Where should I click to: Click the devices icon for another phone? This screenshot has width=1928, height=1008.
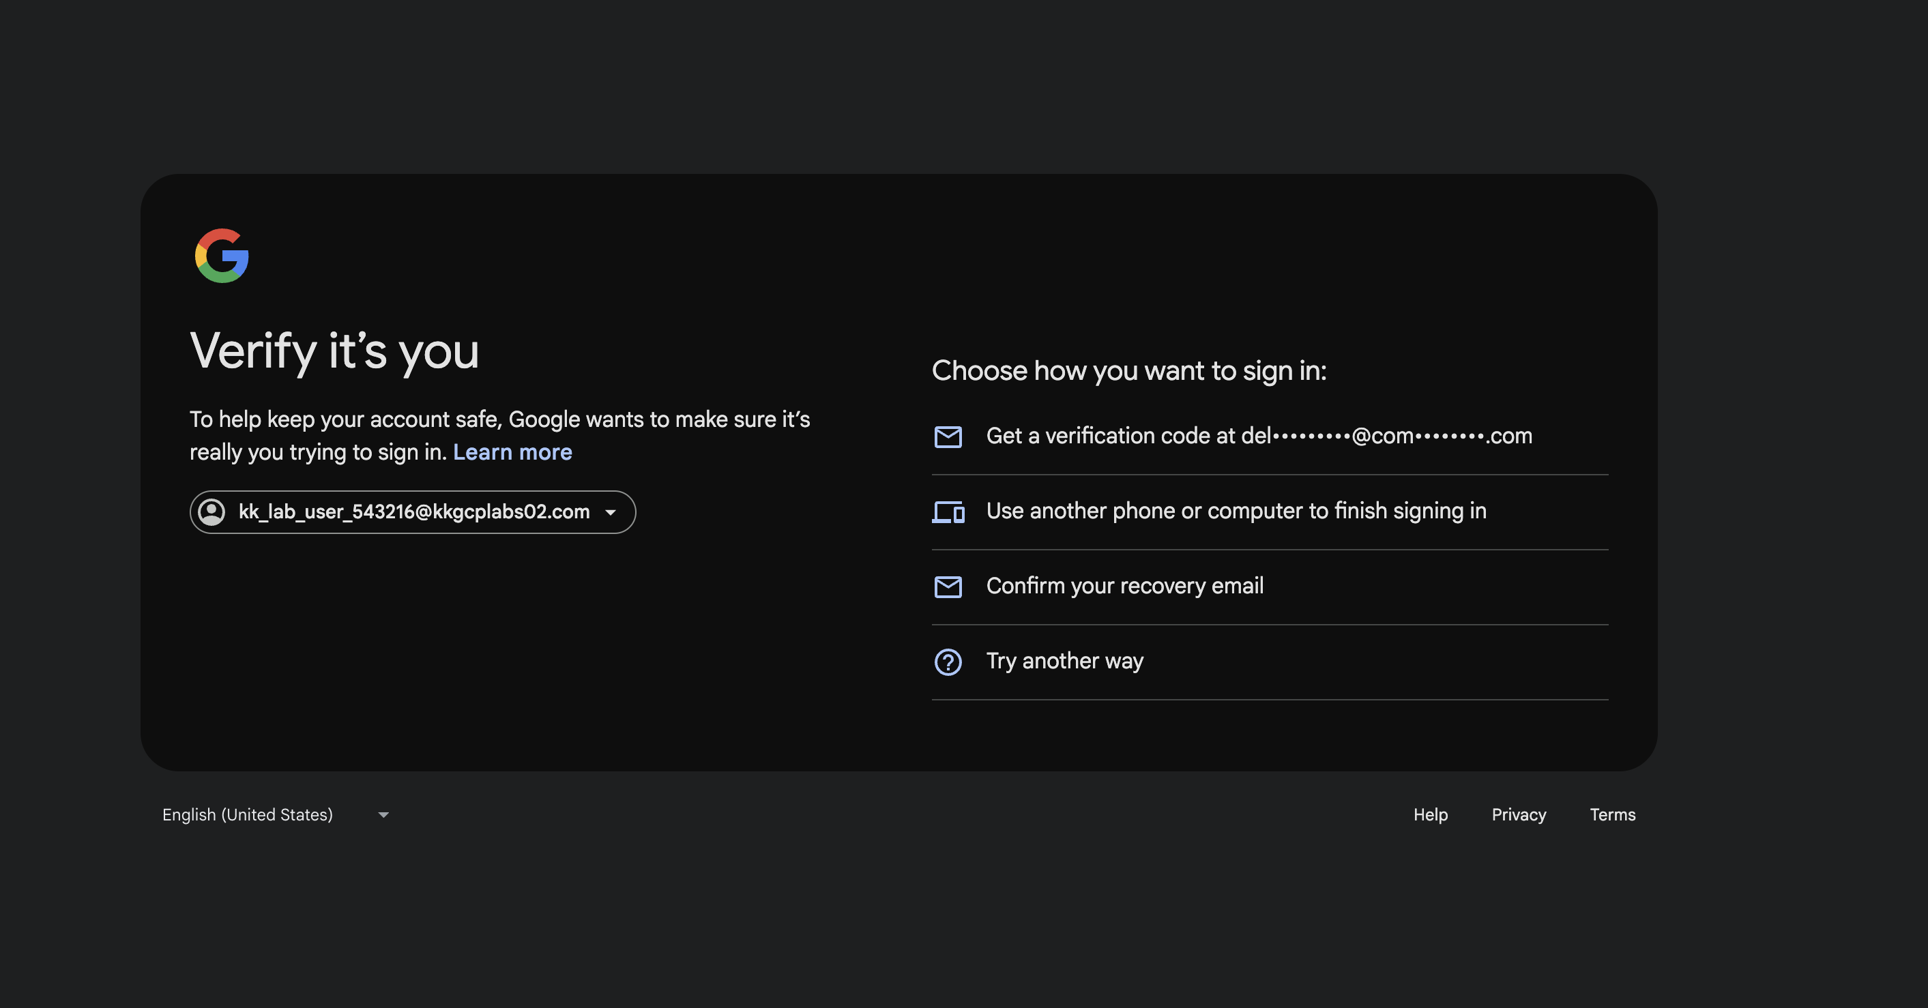[948, 512]
